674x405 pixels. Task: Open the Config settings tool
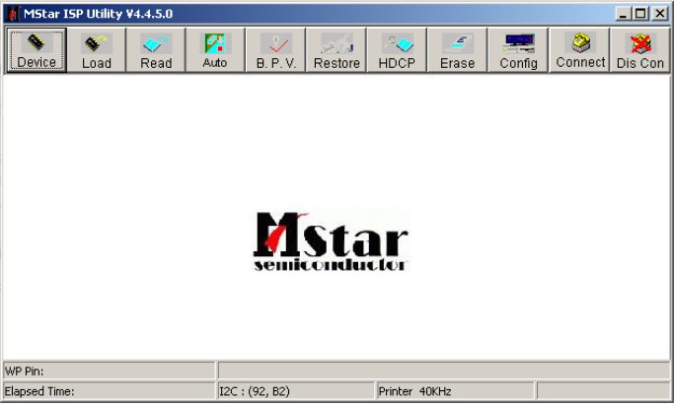518,50
